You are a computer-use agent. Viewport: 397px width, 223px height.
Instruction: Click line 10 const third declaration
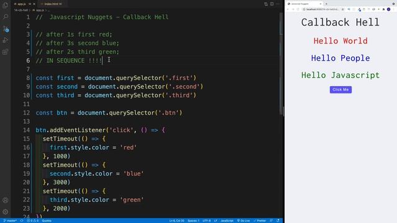[116, 95]
